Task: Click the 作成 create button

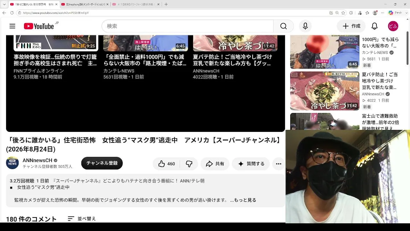Action: (x=351, y=26)
